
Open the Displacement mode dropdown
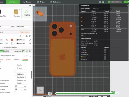(x=20, y=80)
